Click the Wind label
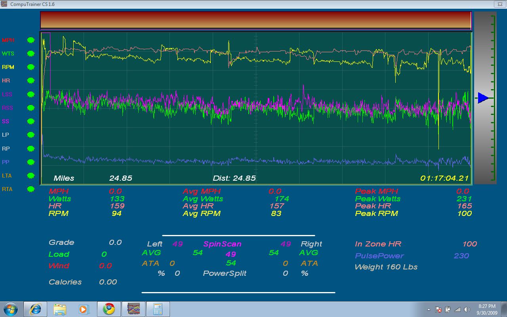 click(59, 266)
